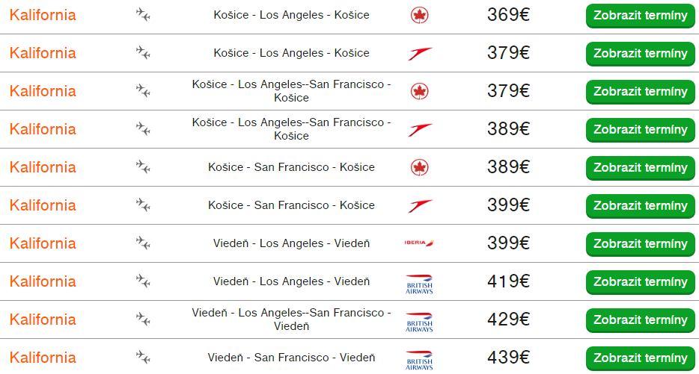Viewport: 699px width, 374px height.
Task: Click British Airways logo on 419€ row
Action: (419, 284)
